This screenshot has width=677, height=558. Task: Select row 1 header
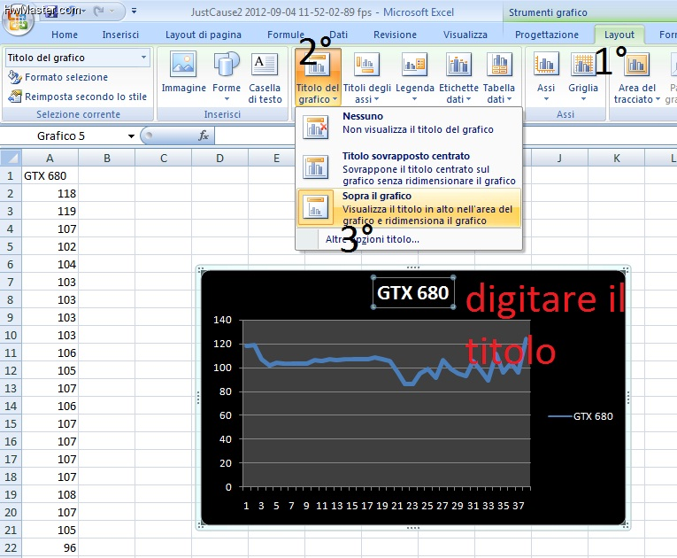click(x=11, y=176)
